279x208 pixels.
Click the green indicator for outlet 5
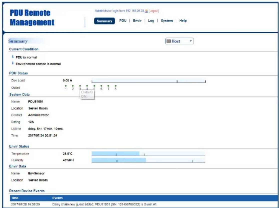[x=94, y=85]
